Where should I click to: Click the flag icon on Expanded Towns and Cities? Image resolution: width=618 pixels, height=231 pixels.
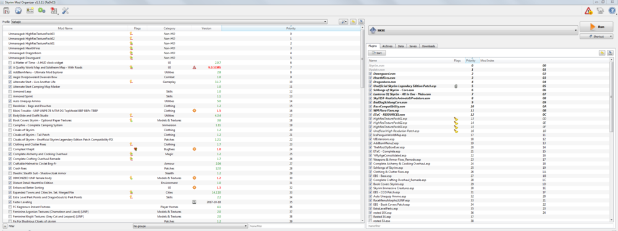point(131,192)
